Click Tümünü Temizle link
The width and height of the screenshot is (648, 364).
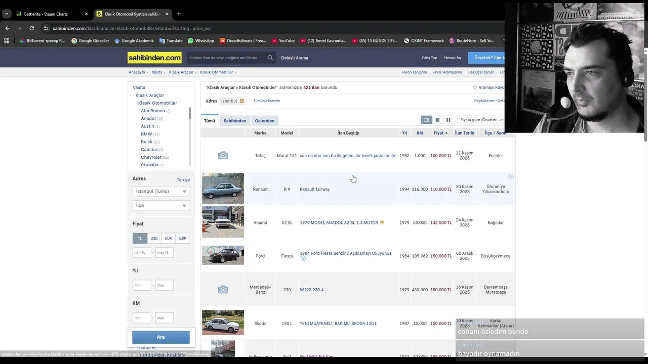267,101
